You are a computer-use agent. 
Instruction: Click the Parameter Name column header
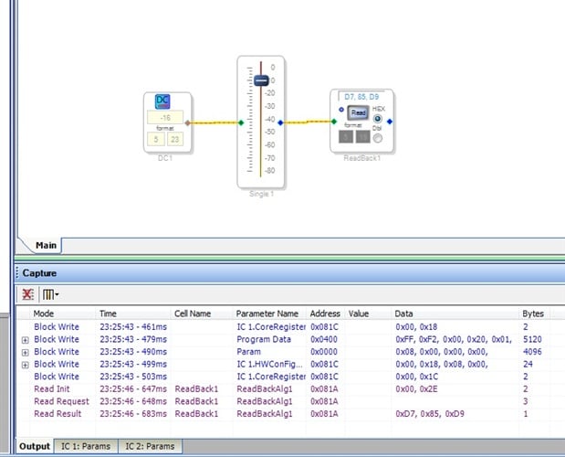(270, 314)
